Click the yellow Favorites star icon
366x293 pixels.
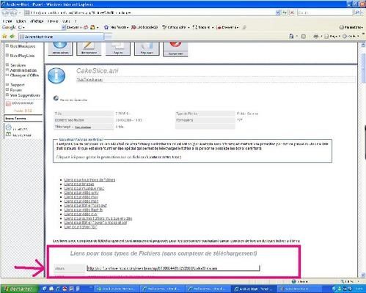click(4, 37)
